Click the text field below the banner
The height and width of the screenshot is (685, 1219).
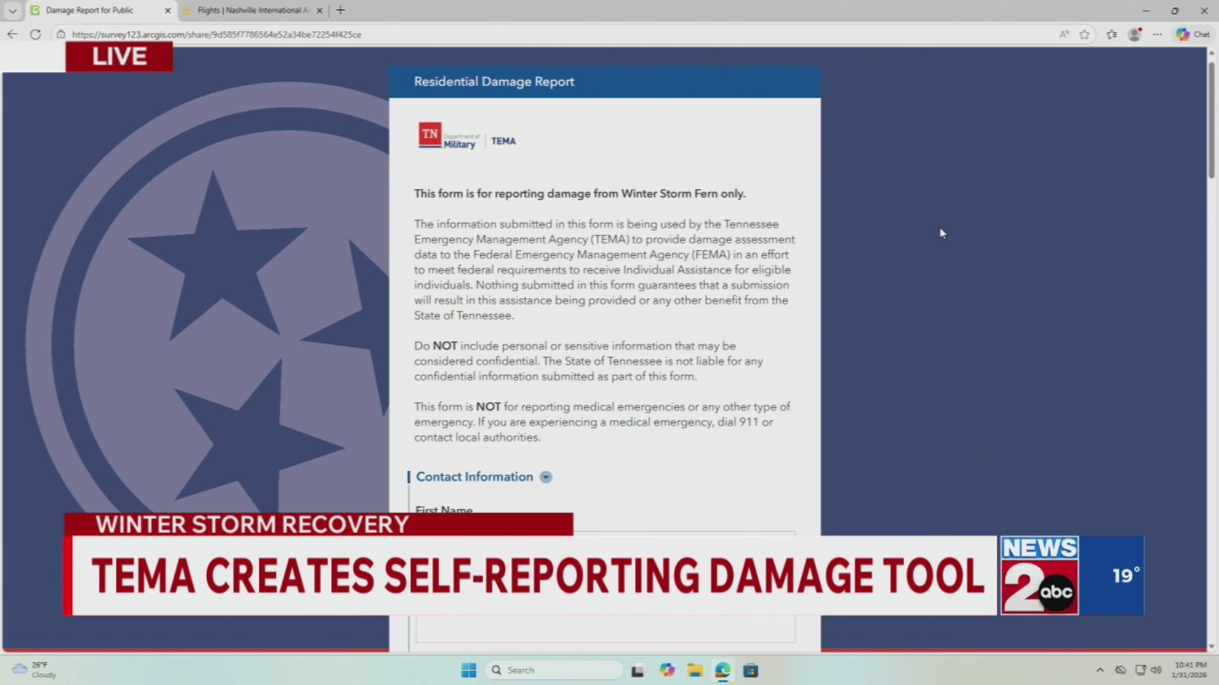click(x=605, y=629)
